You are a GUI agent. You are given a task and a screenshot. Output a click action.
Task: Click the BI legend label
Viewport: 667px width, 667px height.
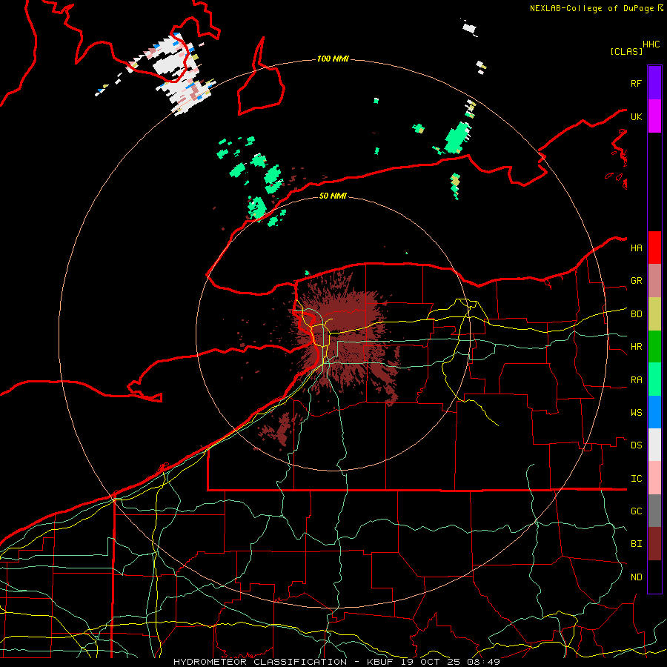(636, 544)
